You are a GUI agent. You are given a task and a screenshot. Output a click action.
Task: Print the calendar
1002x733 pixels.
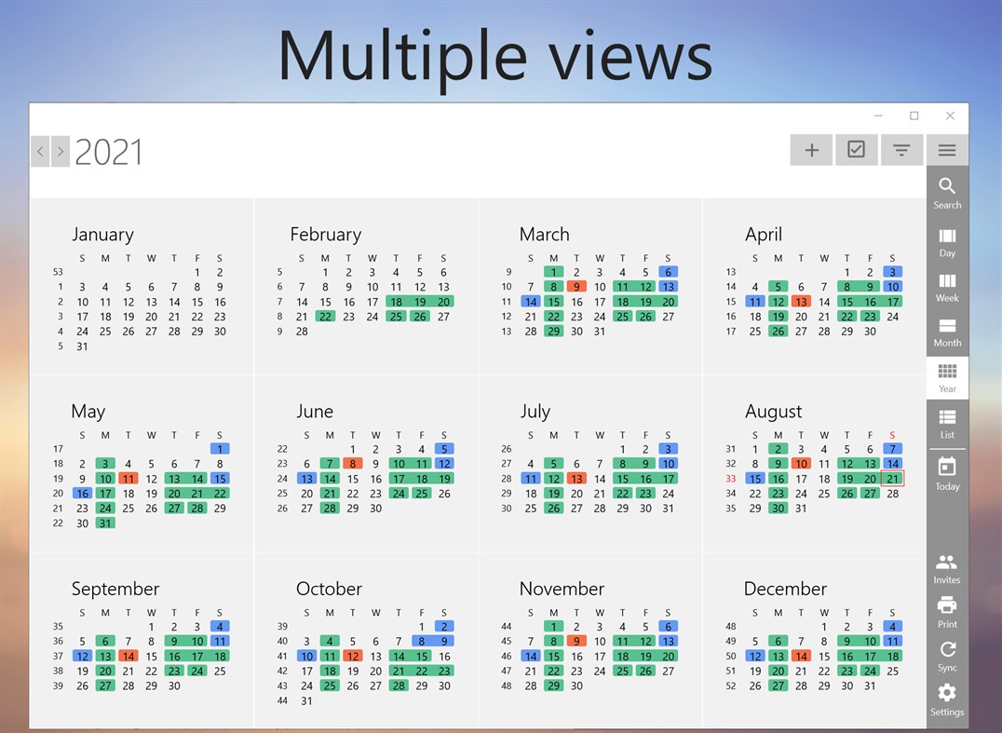click(947, 611)
